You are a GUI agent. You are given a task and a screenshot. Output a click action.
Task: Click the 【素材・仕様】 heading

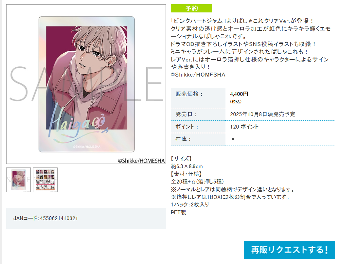pyautogui.click(x=187, y=174)
